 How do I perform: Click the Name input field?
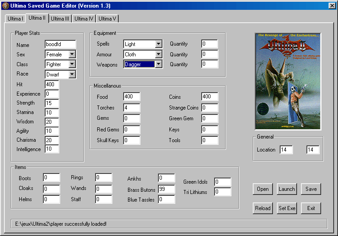coord(60,44)
